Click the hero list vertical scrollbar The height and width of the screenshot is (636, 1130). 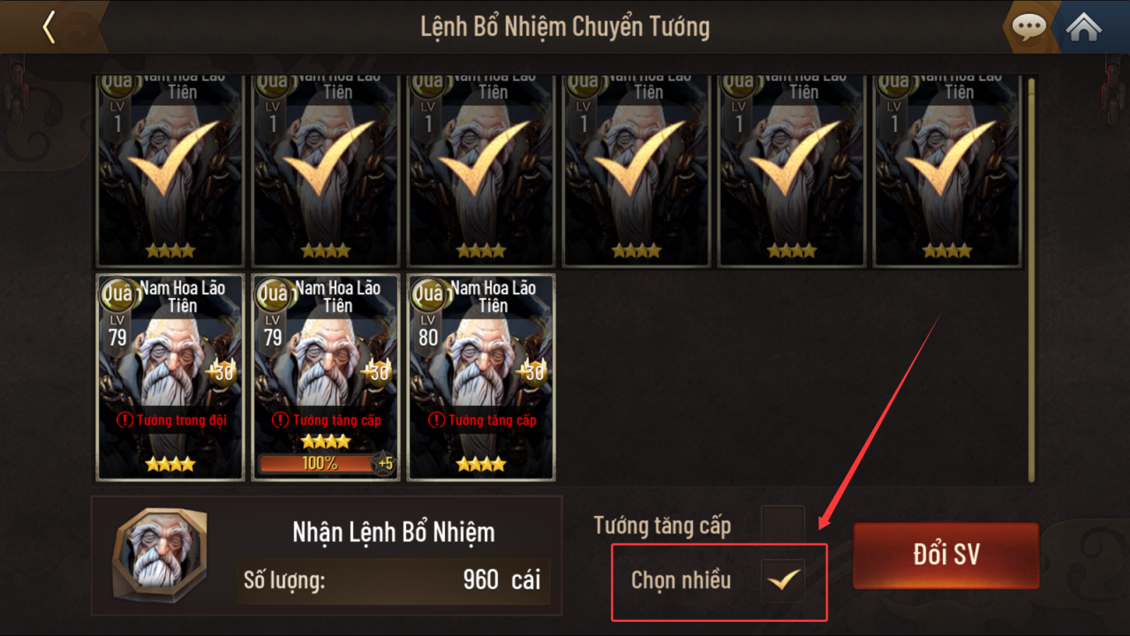[1032, 280]
